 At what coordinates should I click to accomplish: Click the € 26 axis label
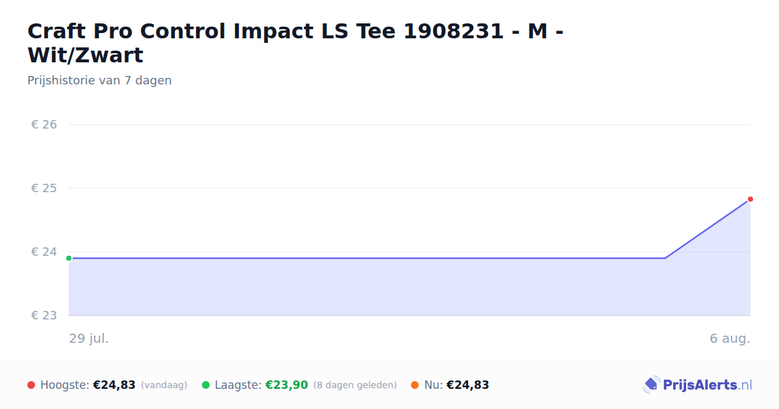tap(44, 125)
